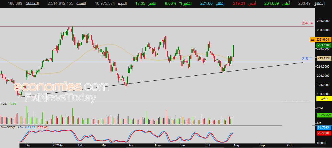
Task: Click the الحجم volume field in header
Action: click(x=111, y=4)
